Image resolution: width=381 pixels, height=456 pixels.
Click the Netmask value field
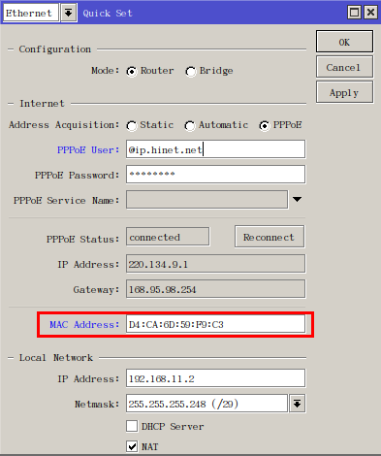(x=206, y=404)
